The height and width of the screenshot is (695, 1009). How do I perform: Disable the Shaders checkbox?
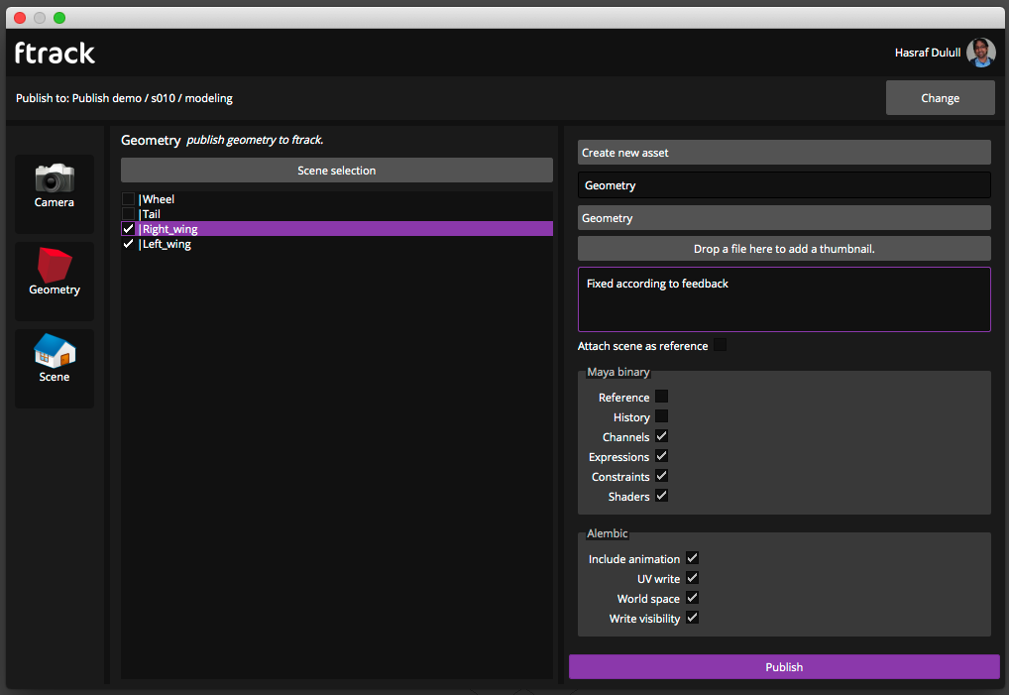point(661,496)
